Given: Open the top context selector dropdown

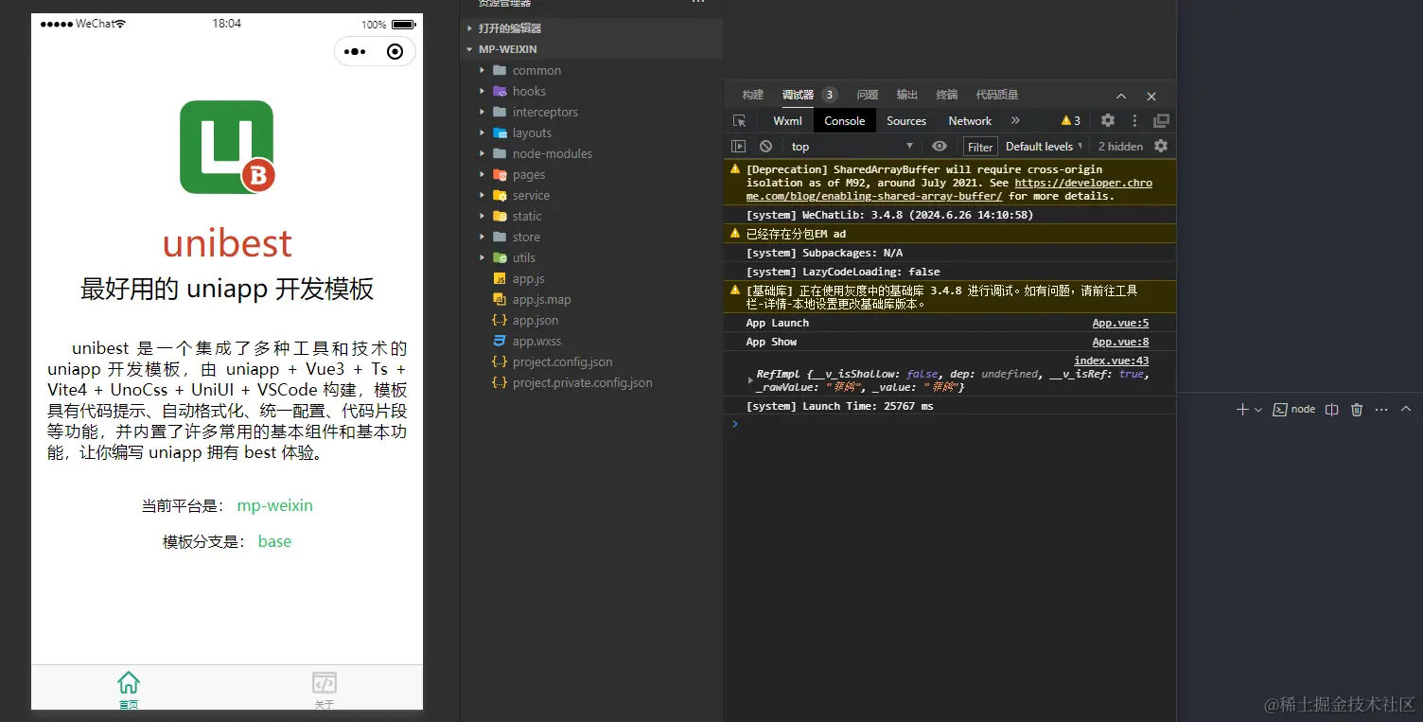Looking at the screenshot, I should [x=852, y=147].
